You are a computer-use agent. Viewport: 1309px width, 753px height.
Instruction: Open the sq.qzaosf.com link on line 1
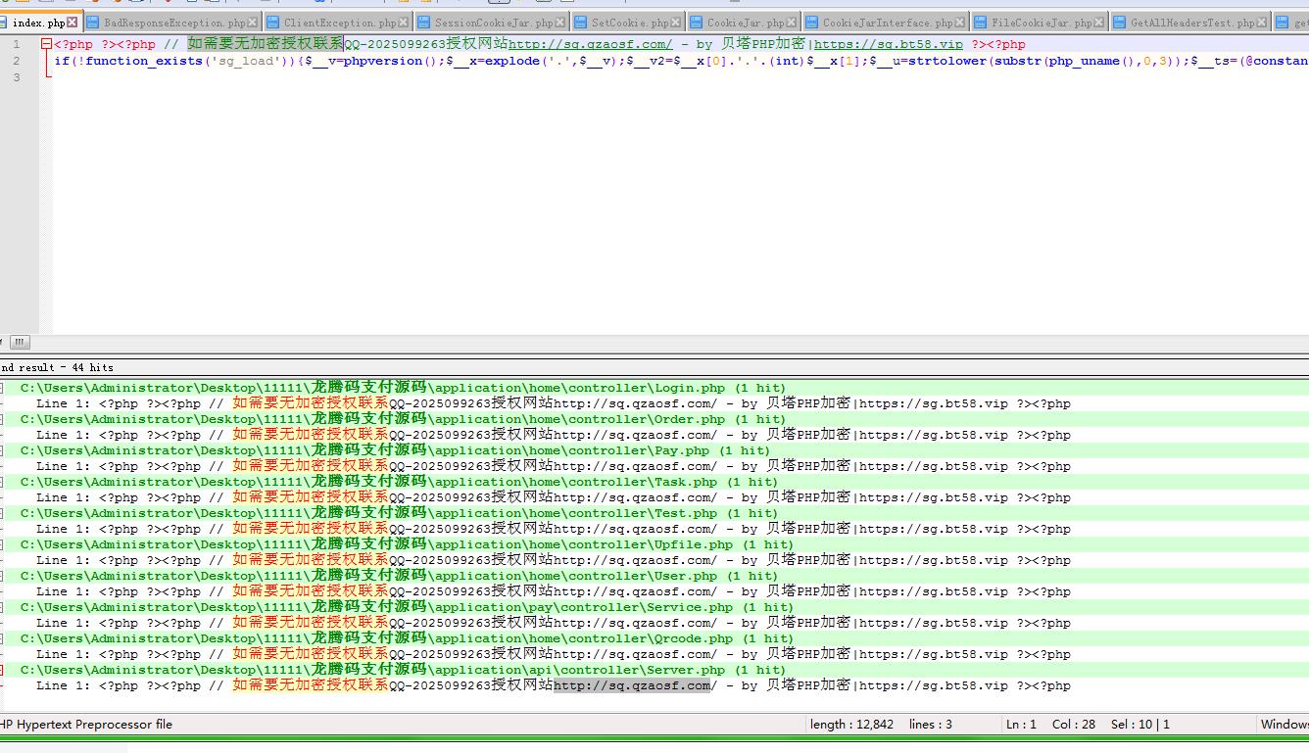590,44
